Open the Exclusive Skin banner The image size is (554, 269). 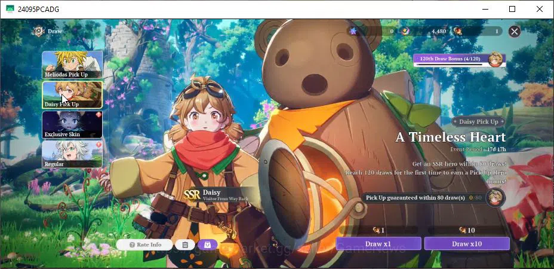click(72, 124)
